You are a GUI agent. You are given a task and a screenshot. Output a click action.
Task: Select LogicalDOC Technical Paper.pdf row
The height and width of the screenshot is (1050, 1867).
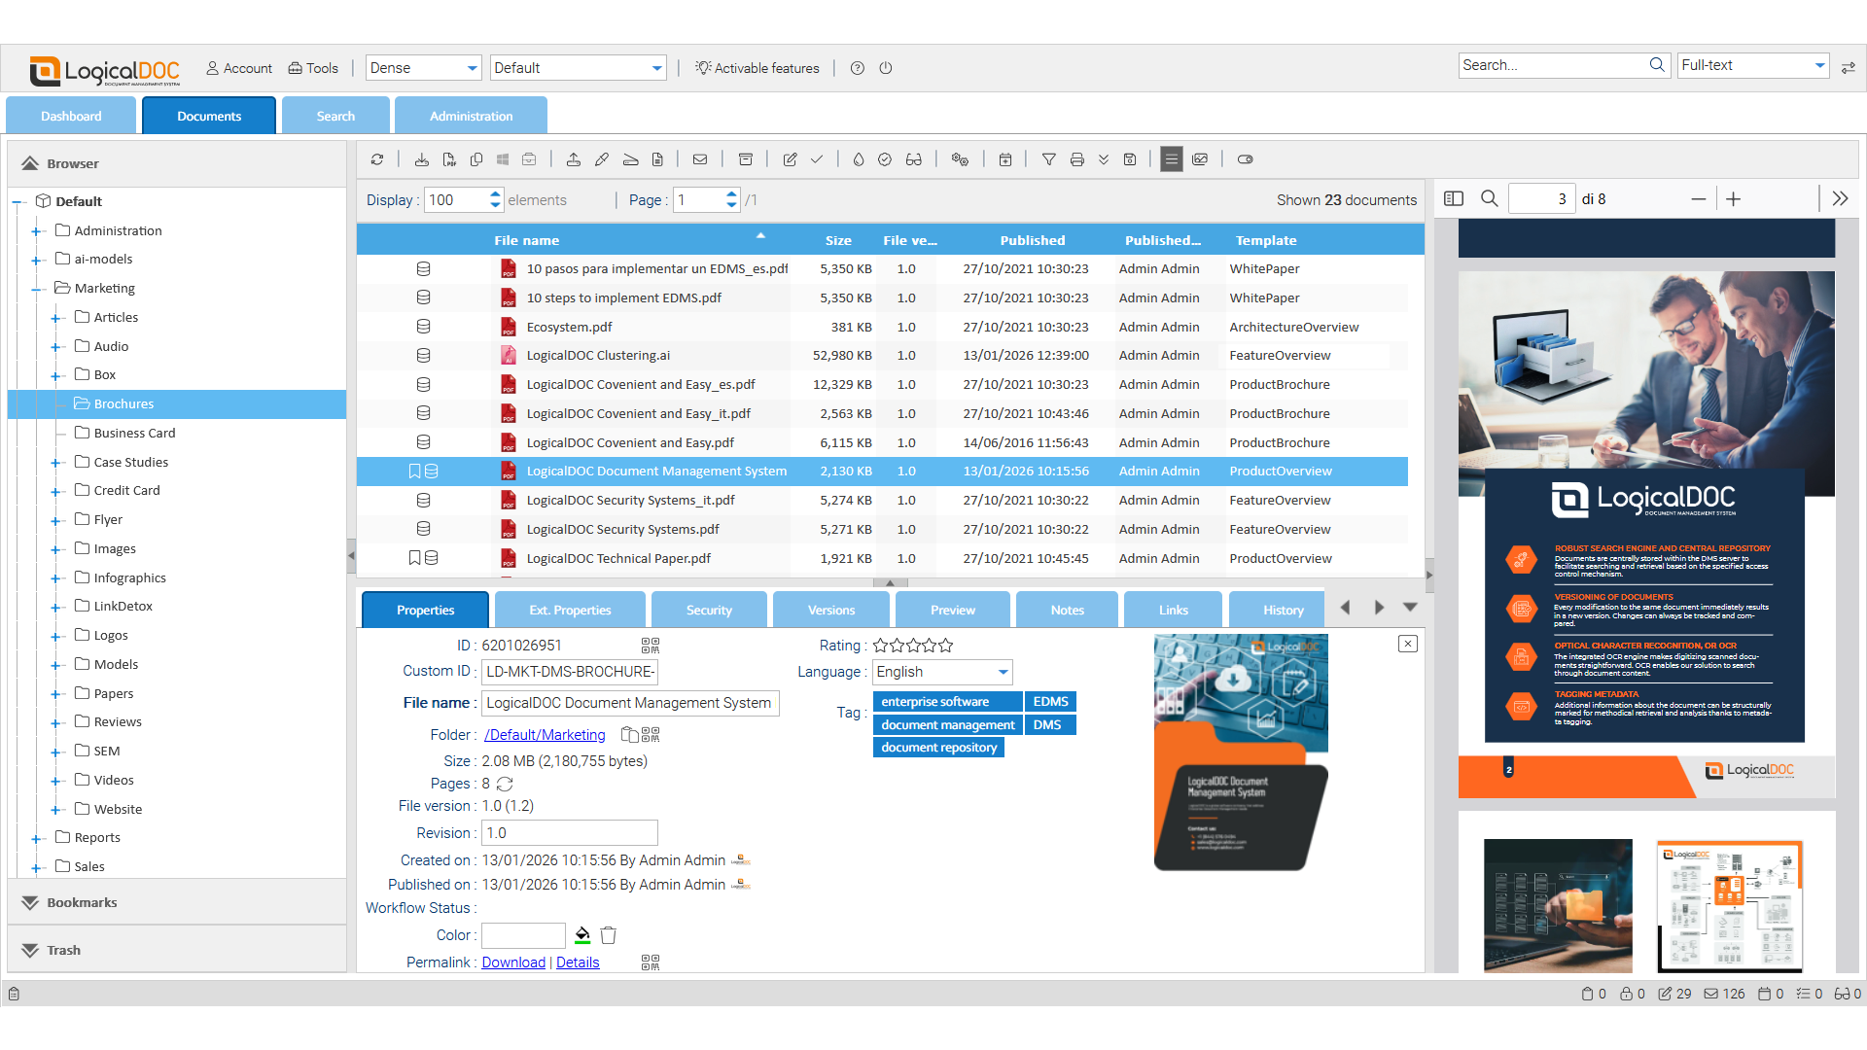tap(617, 558)
